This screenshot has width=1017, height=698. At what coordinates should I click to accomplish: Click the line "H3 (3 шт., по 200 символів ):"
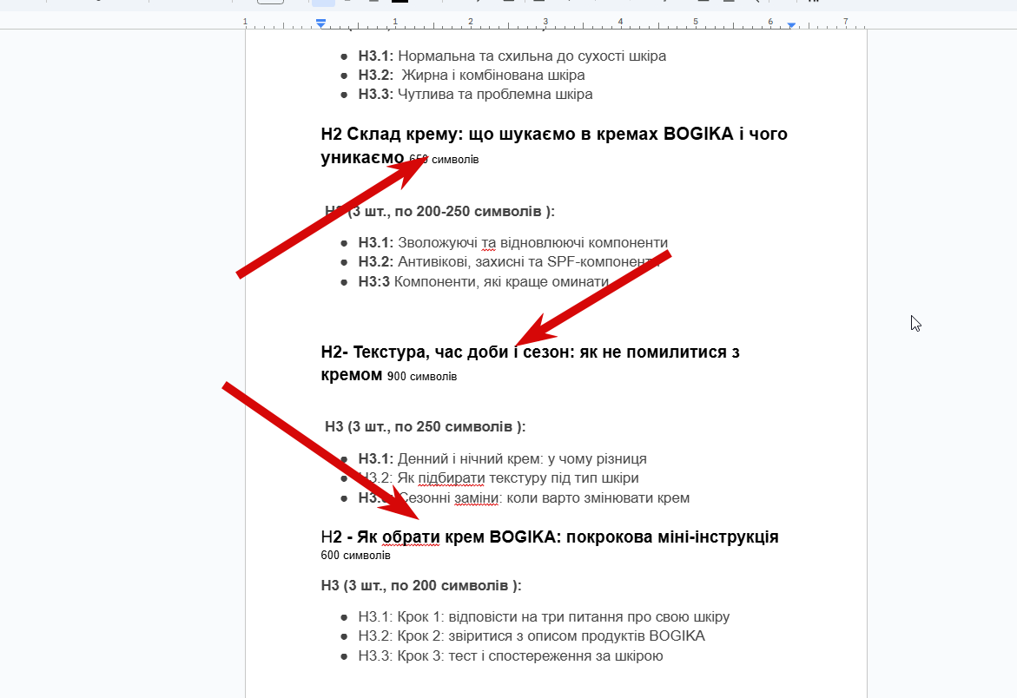[x=421, y=585]
